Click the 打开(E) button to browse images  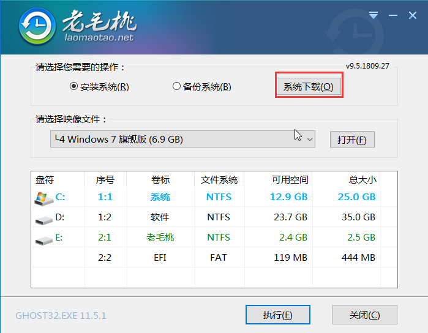pos(351,140)
